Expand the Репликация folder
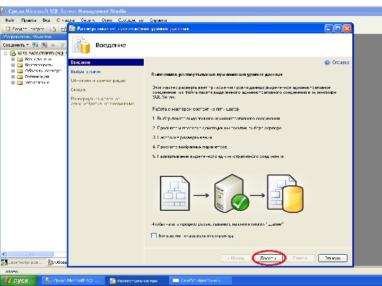This screenshot has width=382, height=286. pyautogui.click(x=13, y=77)
